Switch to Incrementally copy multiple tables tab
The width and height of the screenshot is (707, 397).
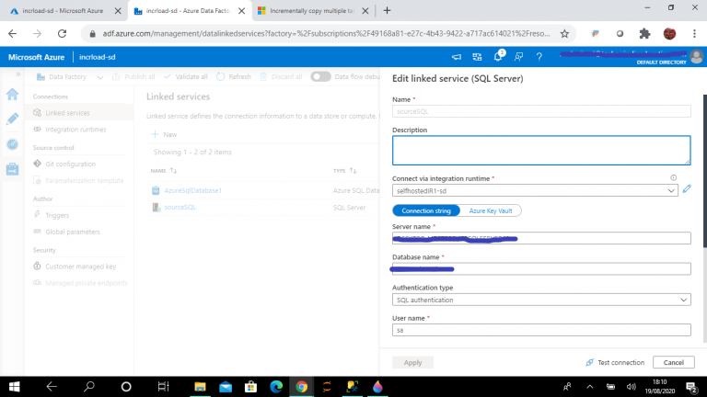tap(312, 11)
